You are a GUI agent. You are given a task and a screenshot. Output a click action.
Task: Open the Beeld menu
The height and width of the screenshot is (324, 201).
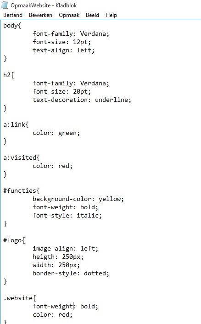point(92,15)
